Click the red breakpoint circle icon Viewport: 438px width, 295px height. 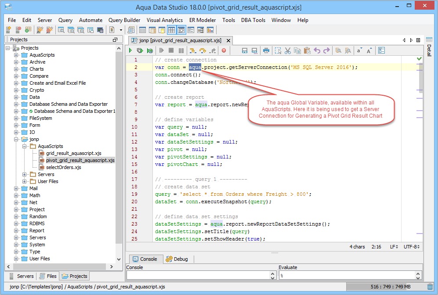[224, 51]
